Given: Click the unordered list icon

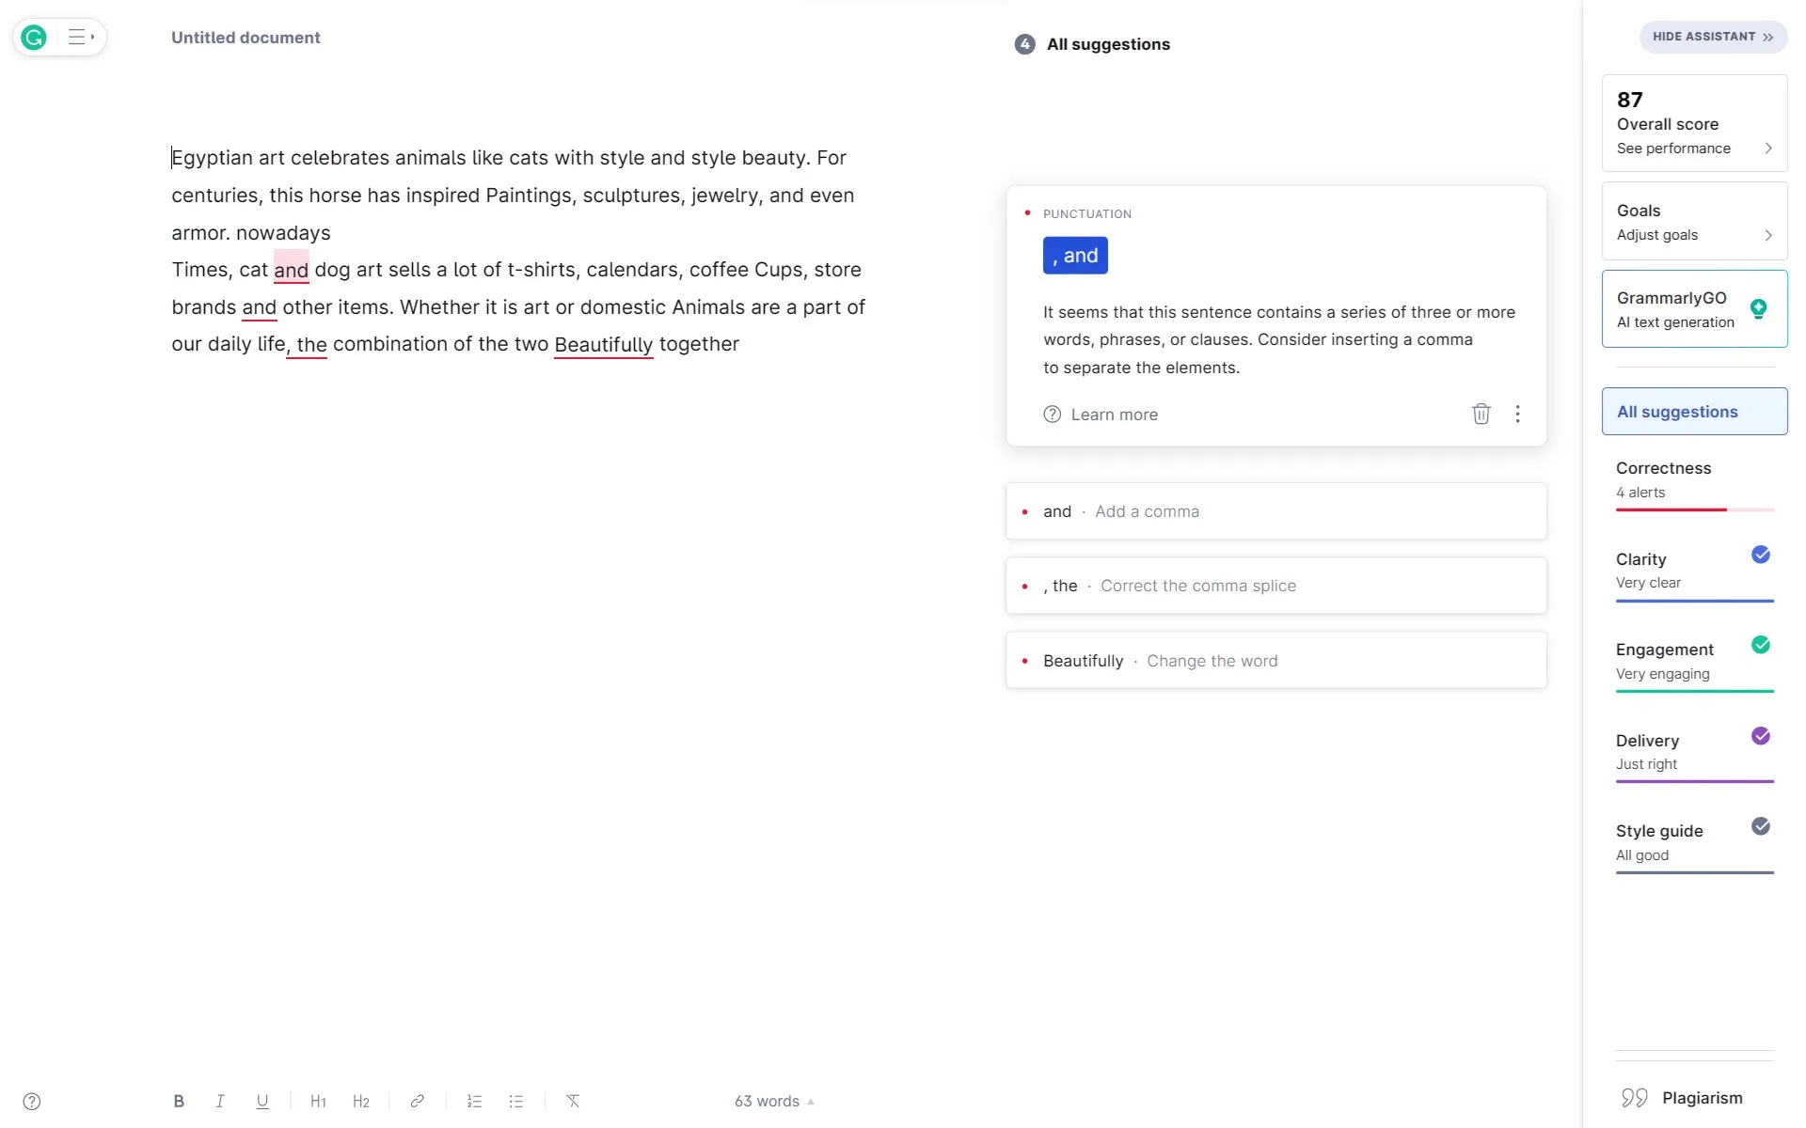Looking at the screenshot, I should coord(516,1102).
